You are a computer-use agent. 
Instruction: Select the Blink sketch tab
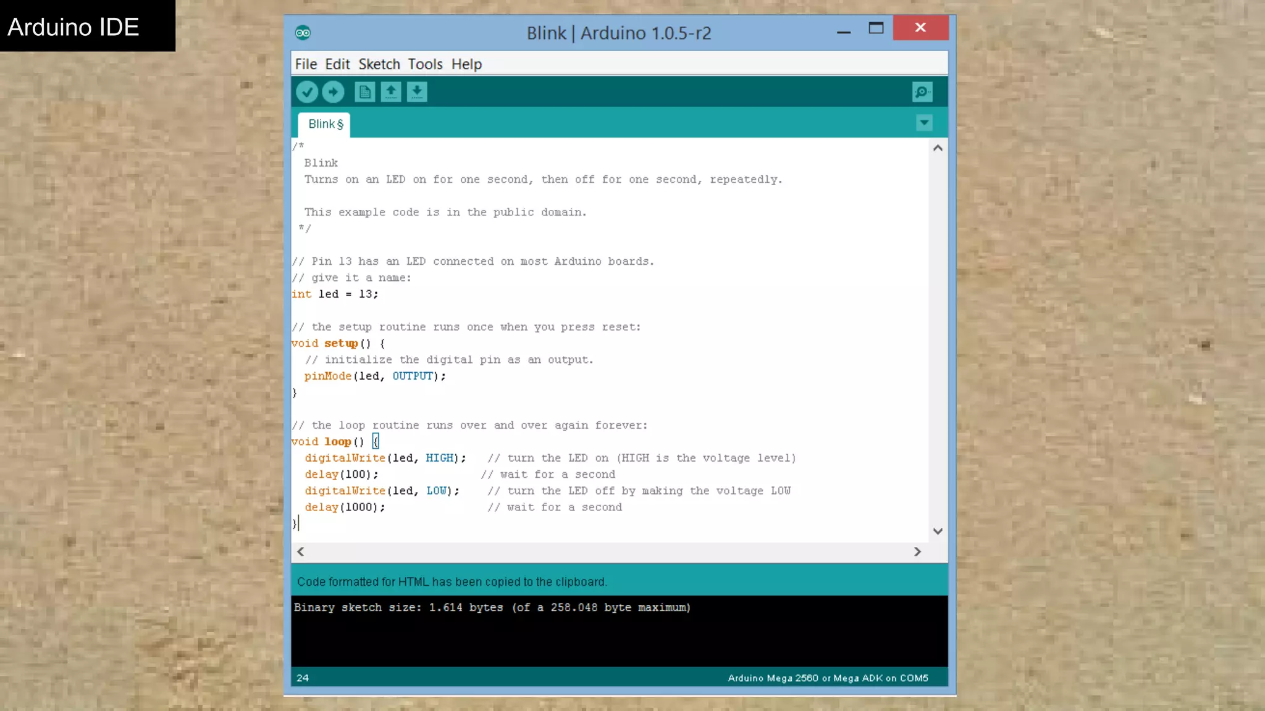pos(325,124)
